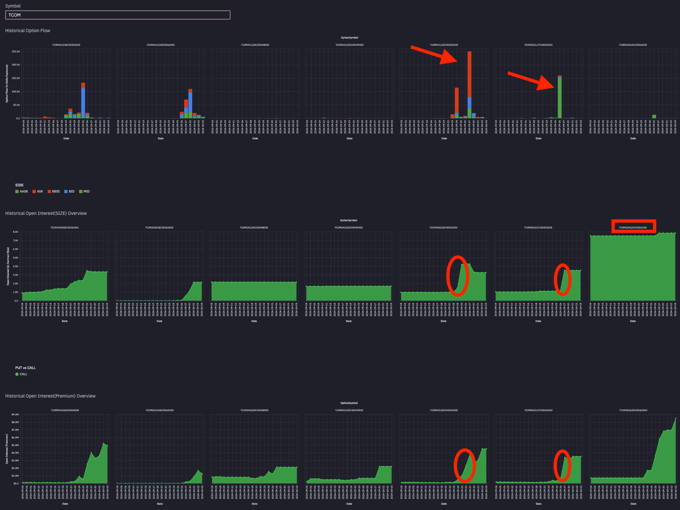The height and width of the screenshot is (510, 680).
Task: Open the TCOM241018C00050000 option flow bar chart
Action: point(66,84)
